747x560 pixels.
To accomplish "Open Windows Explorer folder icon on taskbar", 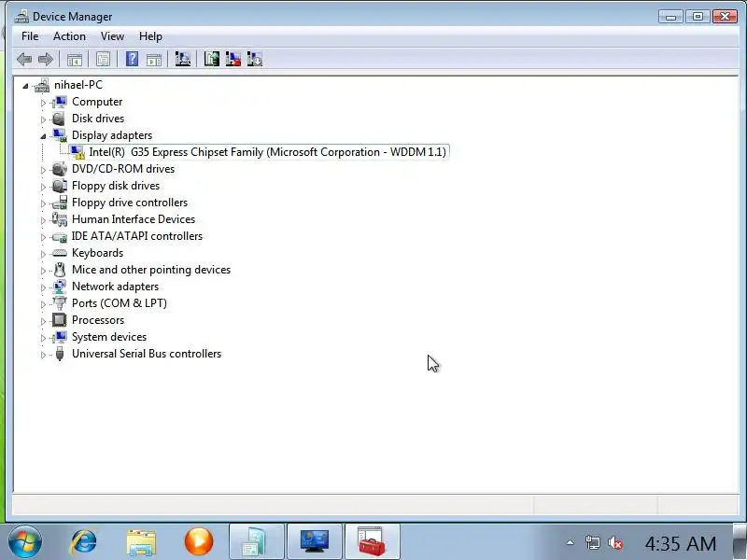I will coord(141,542).
